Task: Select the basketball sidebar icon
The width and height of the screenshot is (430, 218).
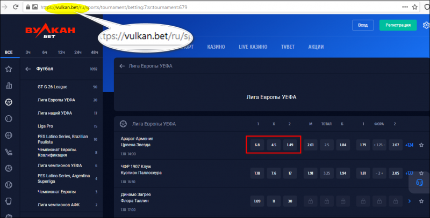Action: [x=9, y=136]
